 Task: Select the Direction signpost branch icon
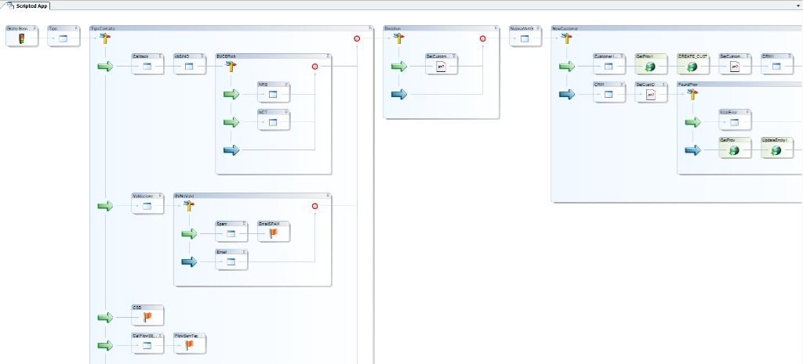click(399, 38)
